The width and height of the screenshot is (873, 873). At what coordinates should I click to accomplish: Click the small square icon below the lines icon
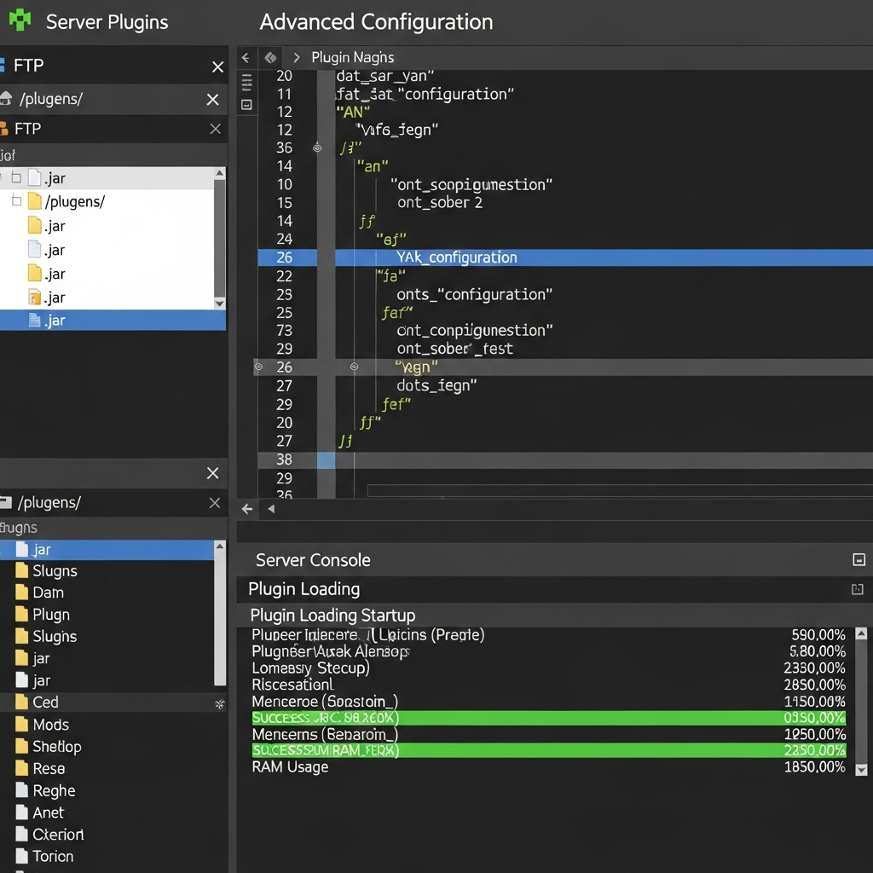[x=246, y=105]
